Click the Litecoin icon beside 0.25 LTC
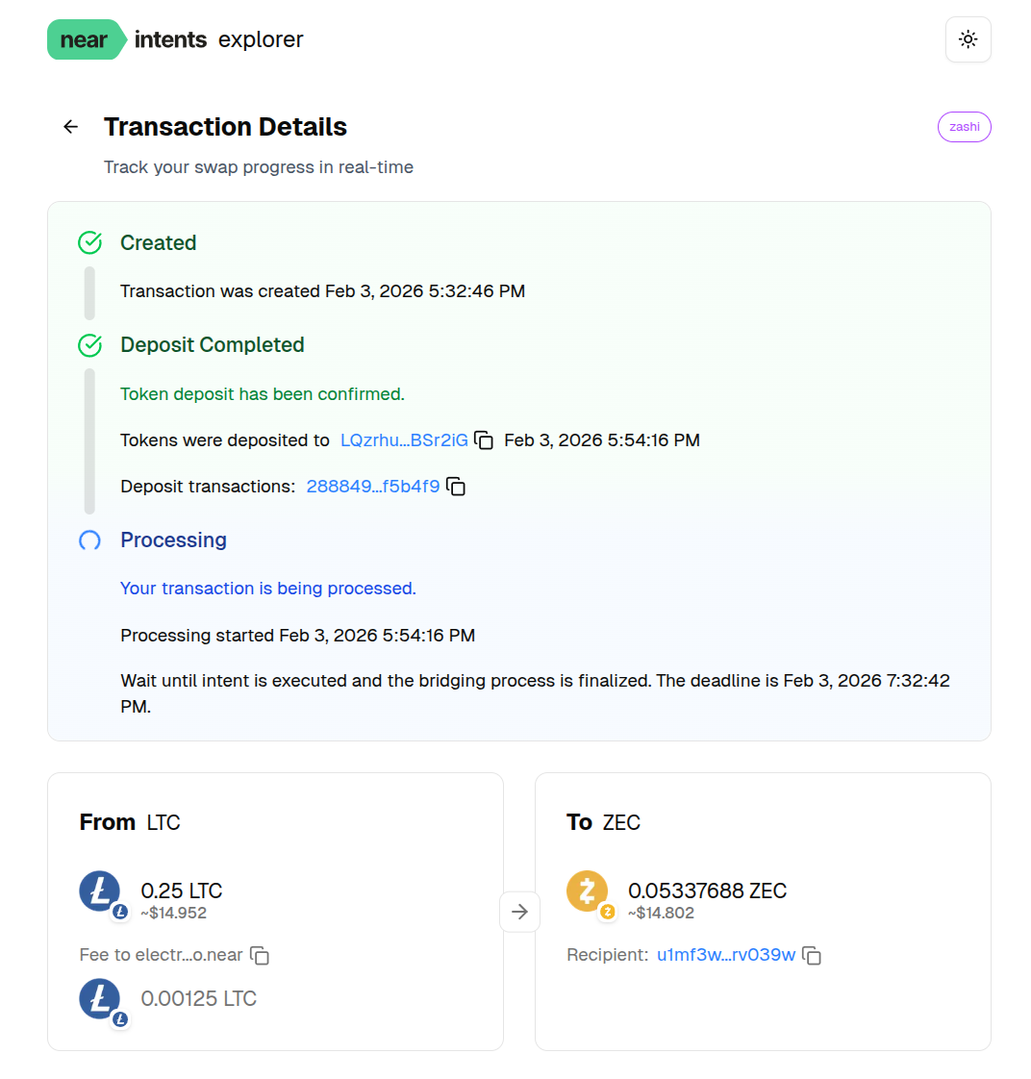This screenshot has width=1031, height=1079. coord(100,892)
